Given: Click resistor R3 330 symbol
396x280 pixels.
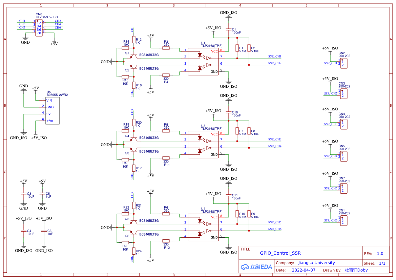Looking at the screenshot, I should click(166, 48).
